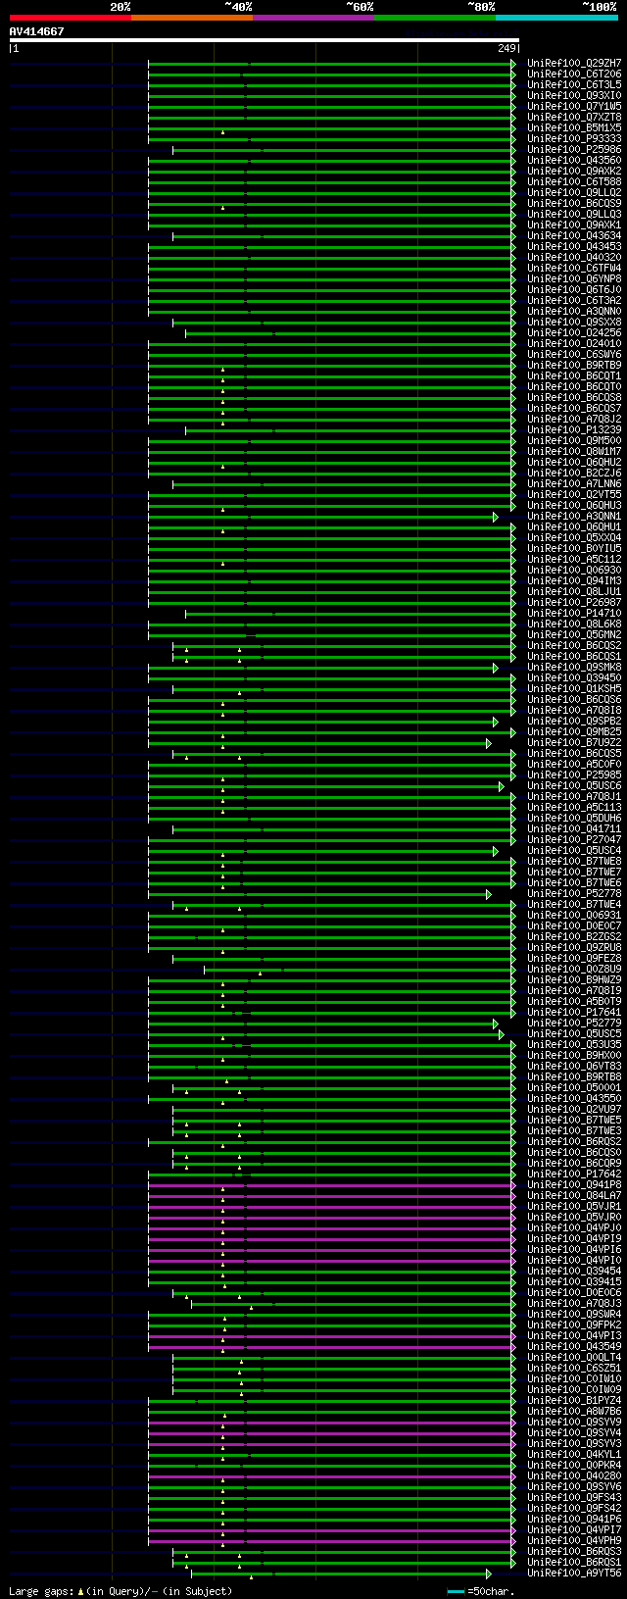The width and height of the screenshot is (627, 1599).
Task: Click the purple alignment bar of UniRef100_Q941P8
Action: point(330,1185)
